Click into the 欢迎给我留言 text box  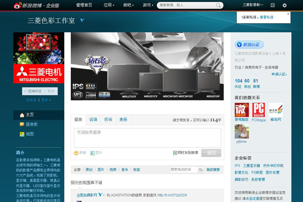pos(147,137)
